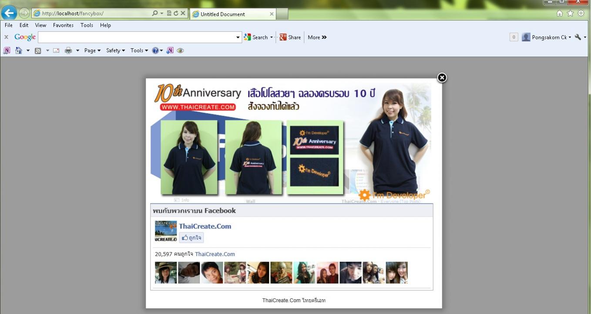This screenshot has height=314, width=591.
Task: Close the Google Toolbar with its X
Action: point(6,37)
